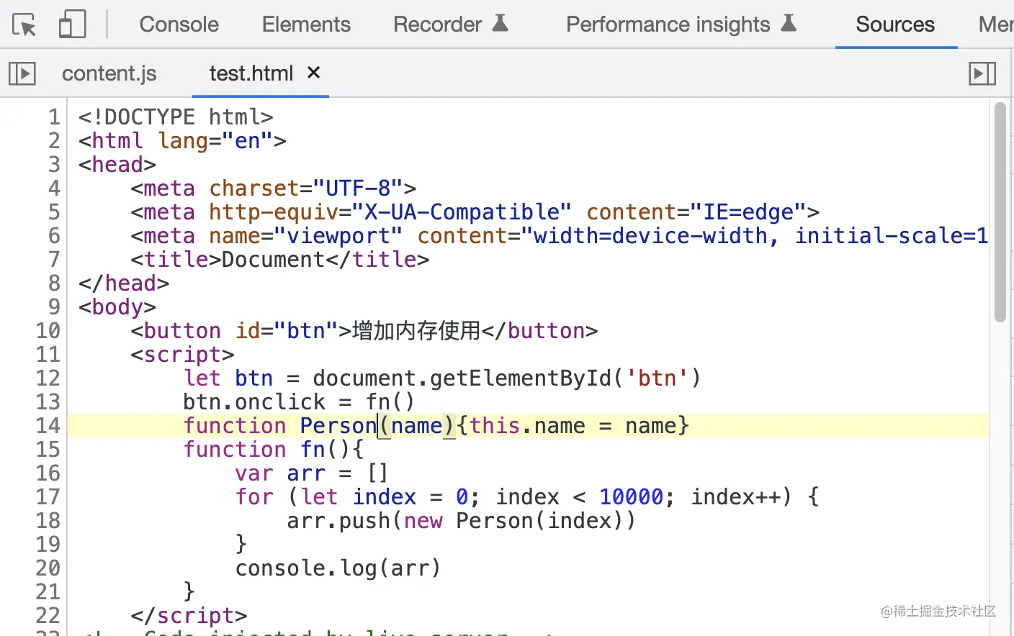Show the file navigator sidebar
This screenshot has height=636, width=1014.
tap(22, 73)
